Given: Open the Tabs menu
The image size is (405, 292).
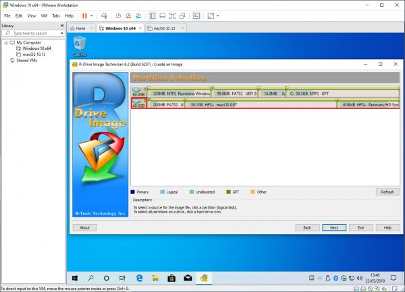Looking at the screenshot, I should pyautogui.click(x=56, y=16).
